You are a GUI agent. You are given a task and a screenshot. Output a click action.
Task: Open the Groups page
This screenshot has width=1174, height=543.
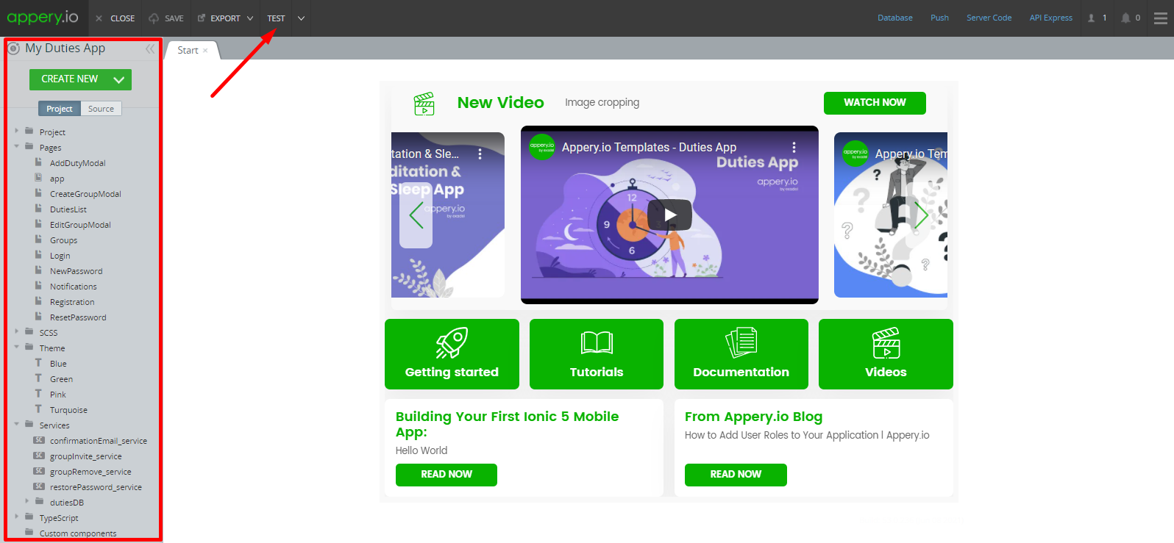(63, 240)
